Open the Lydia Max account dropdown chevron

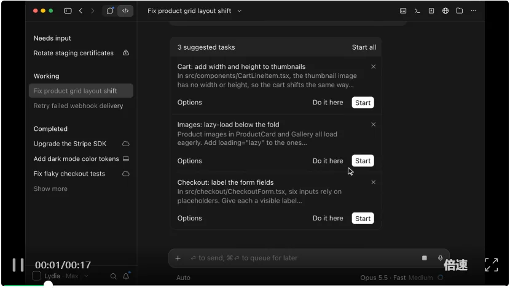(86, 276)
